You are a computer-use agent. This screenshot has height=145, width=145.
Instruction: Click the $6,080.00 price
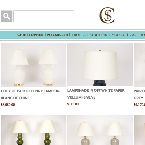pyautogui.click(x=8, y=105)
